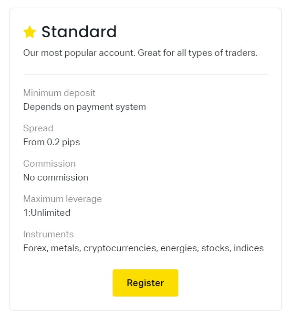
Task: Click 'Depends on payment system' text
Action: tap(84, 107)
